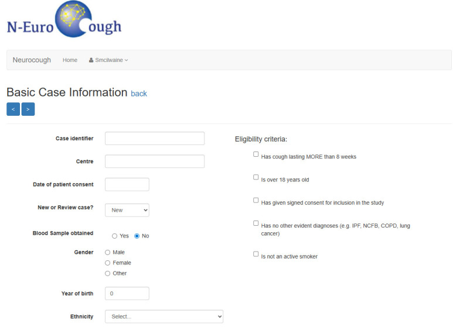Screen dimensions: 453x327
Task: Open the Home menu item
Action: point(70,60)
